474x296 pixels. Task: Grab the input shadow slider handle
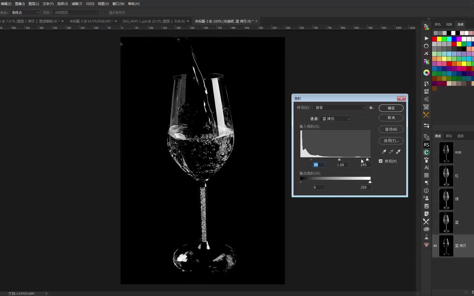tap(311, 159)
